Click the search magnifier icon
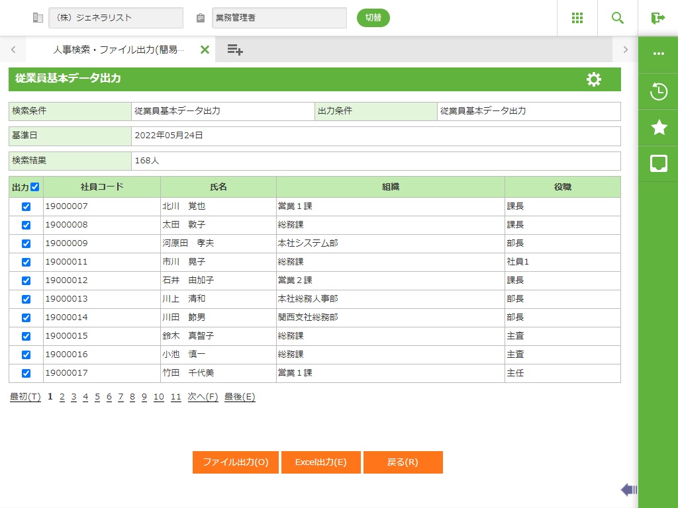This screenshot has height=508, width=678. (618, 18)
